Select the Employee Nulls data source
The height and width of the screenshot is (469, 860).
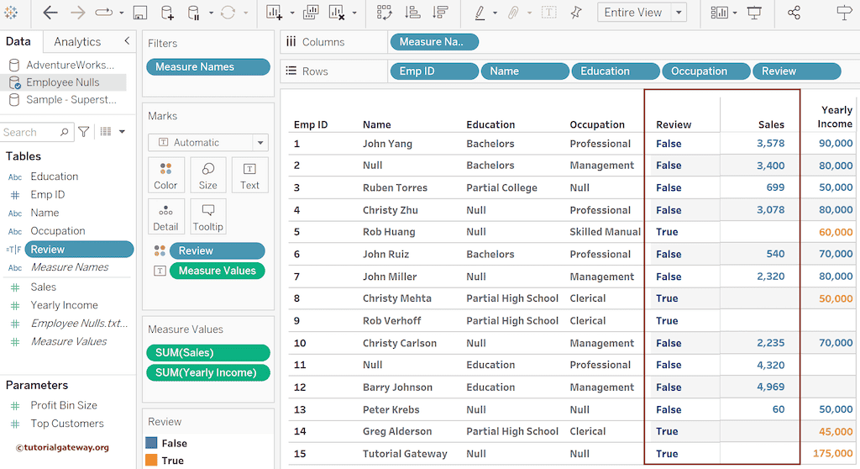click(62, 82)
